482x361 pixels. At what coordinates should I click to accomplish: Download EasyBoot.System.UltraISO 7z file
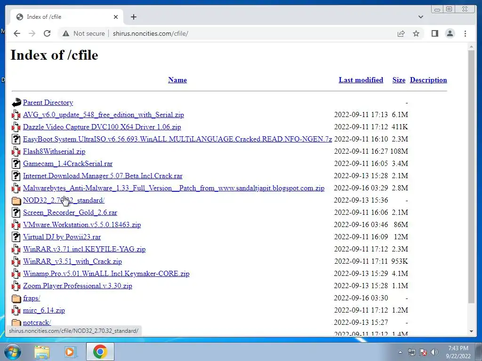click(x=177, y=139)
